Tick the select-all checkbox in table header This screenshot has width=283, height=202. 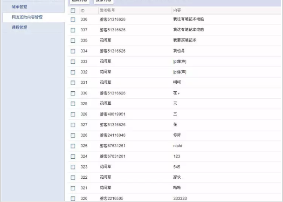(73, 11)
